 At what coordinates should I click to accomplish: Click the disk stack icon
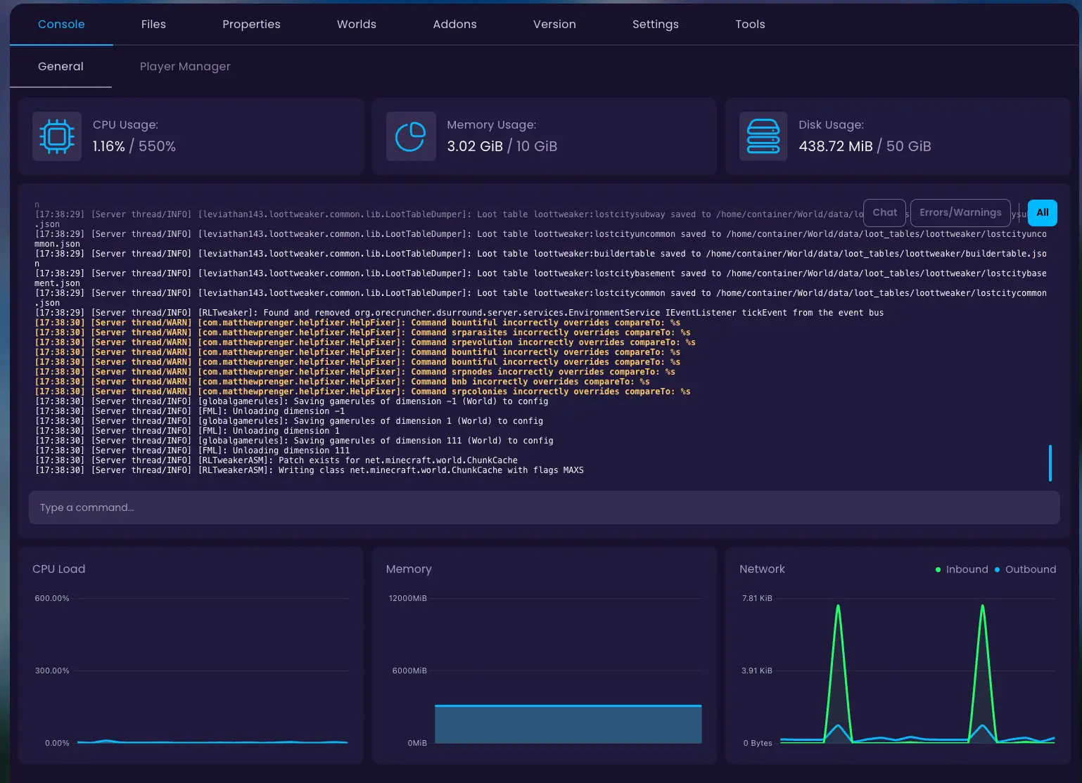[763, 136]
